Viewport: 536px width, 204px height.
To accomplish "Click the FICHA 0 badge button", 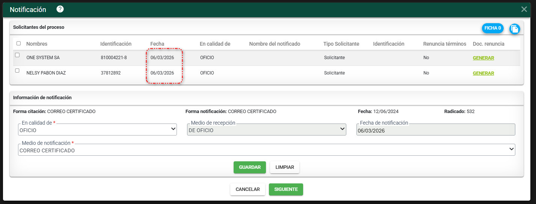I will (492, 28).
